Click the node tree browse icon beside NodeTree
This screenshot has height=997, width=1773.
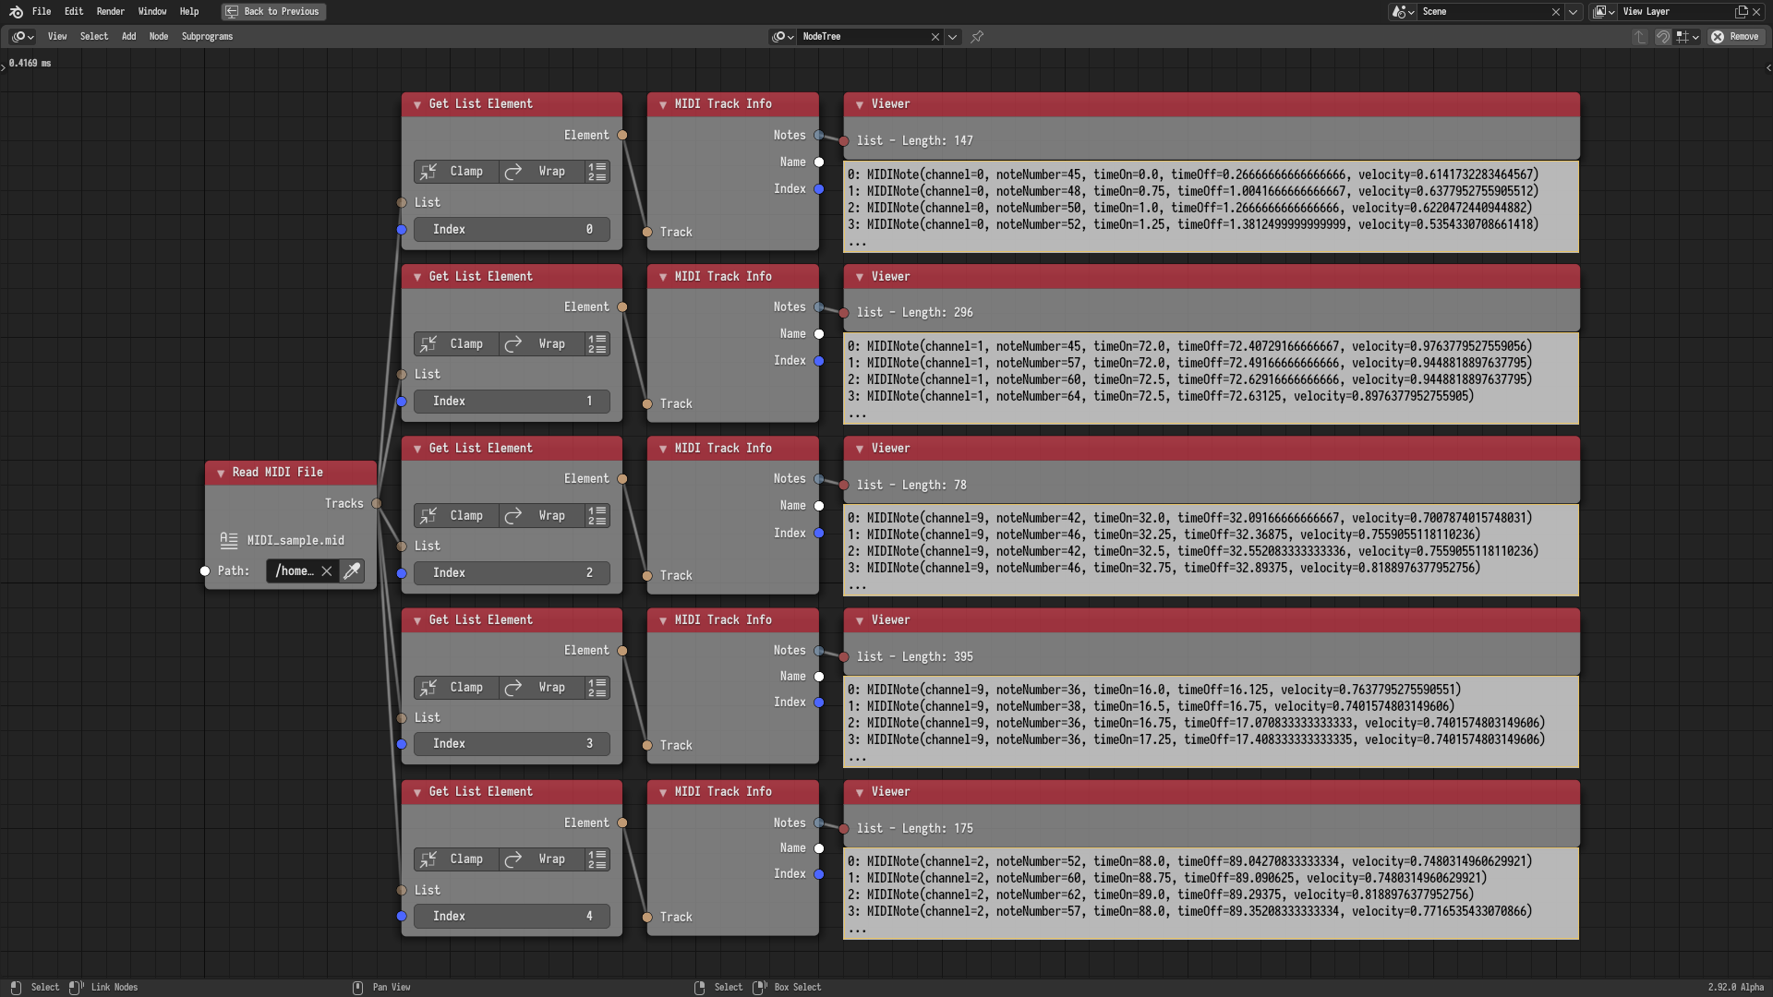pos(783,37)
